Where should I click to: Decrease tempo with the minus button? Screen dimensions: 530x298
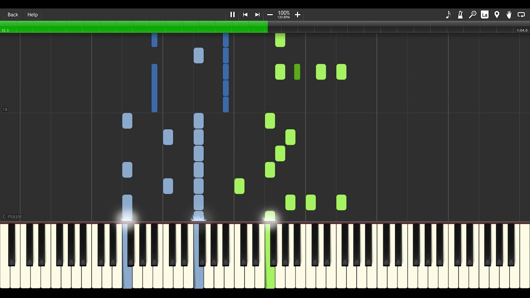click(270, 14)
